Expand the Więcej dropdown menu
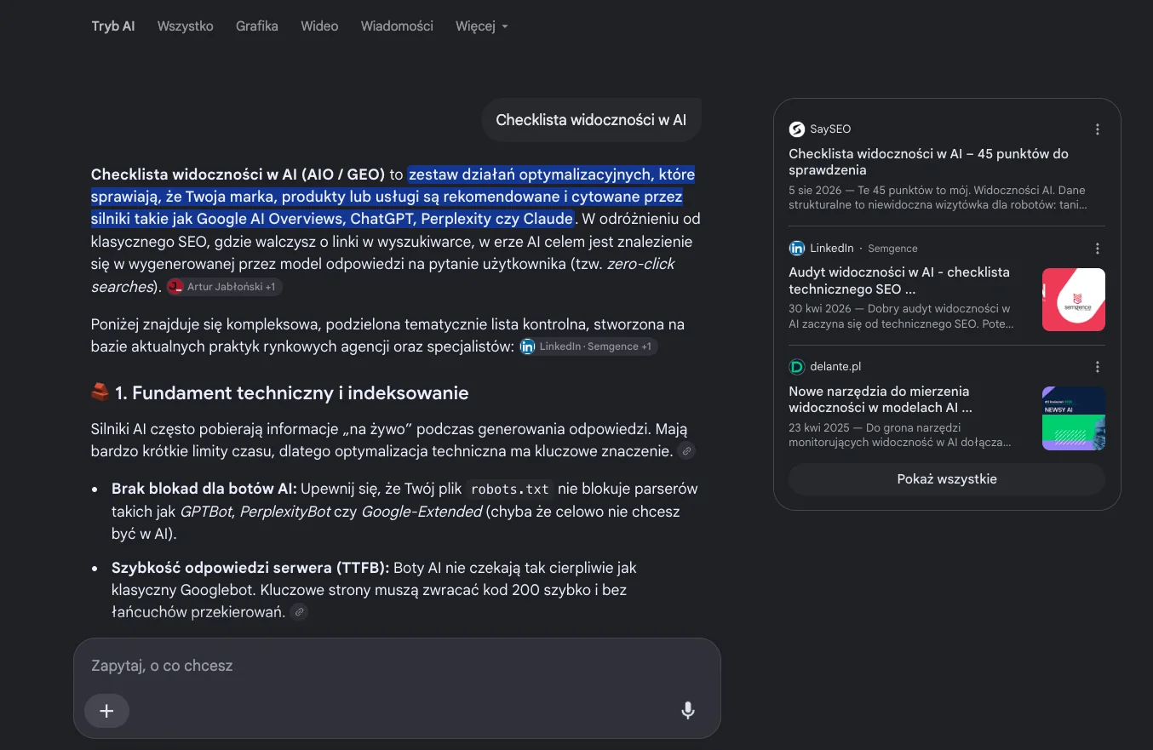Image resolution: width=1153 pixels, height=750 pixels. click(x=482, y=26)
